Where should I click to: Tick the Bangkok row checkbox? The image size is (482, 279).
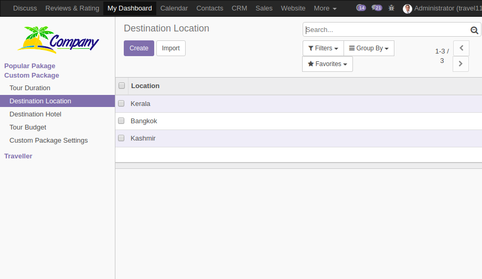pyautogui.click(x=121, y=121)
